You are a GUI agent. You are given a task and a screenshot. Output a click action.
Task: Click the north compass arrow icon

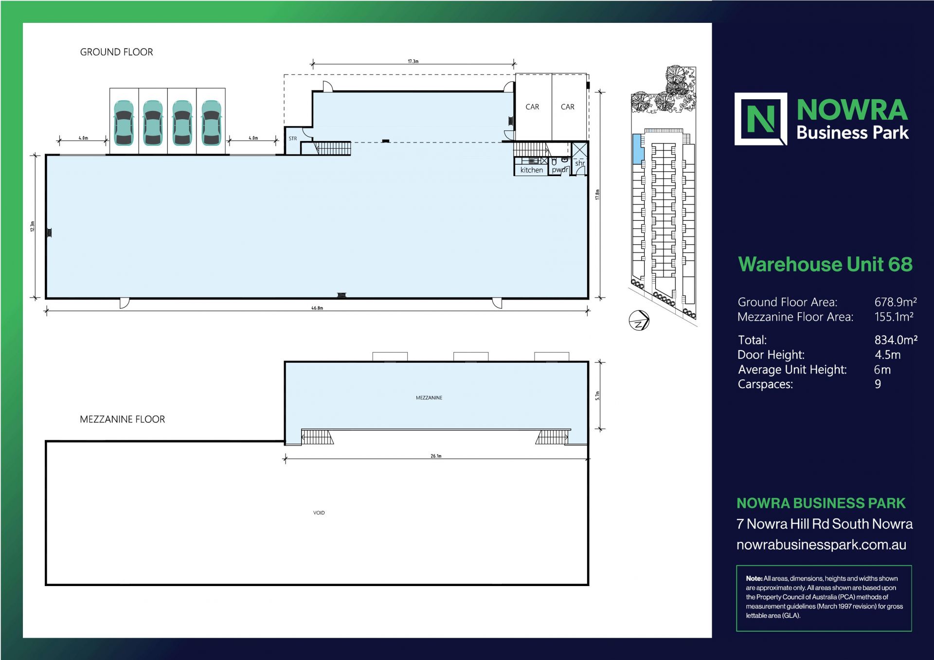pos(639,321)
